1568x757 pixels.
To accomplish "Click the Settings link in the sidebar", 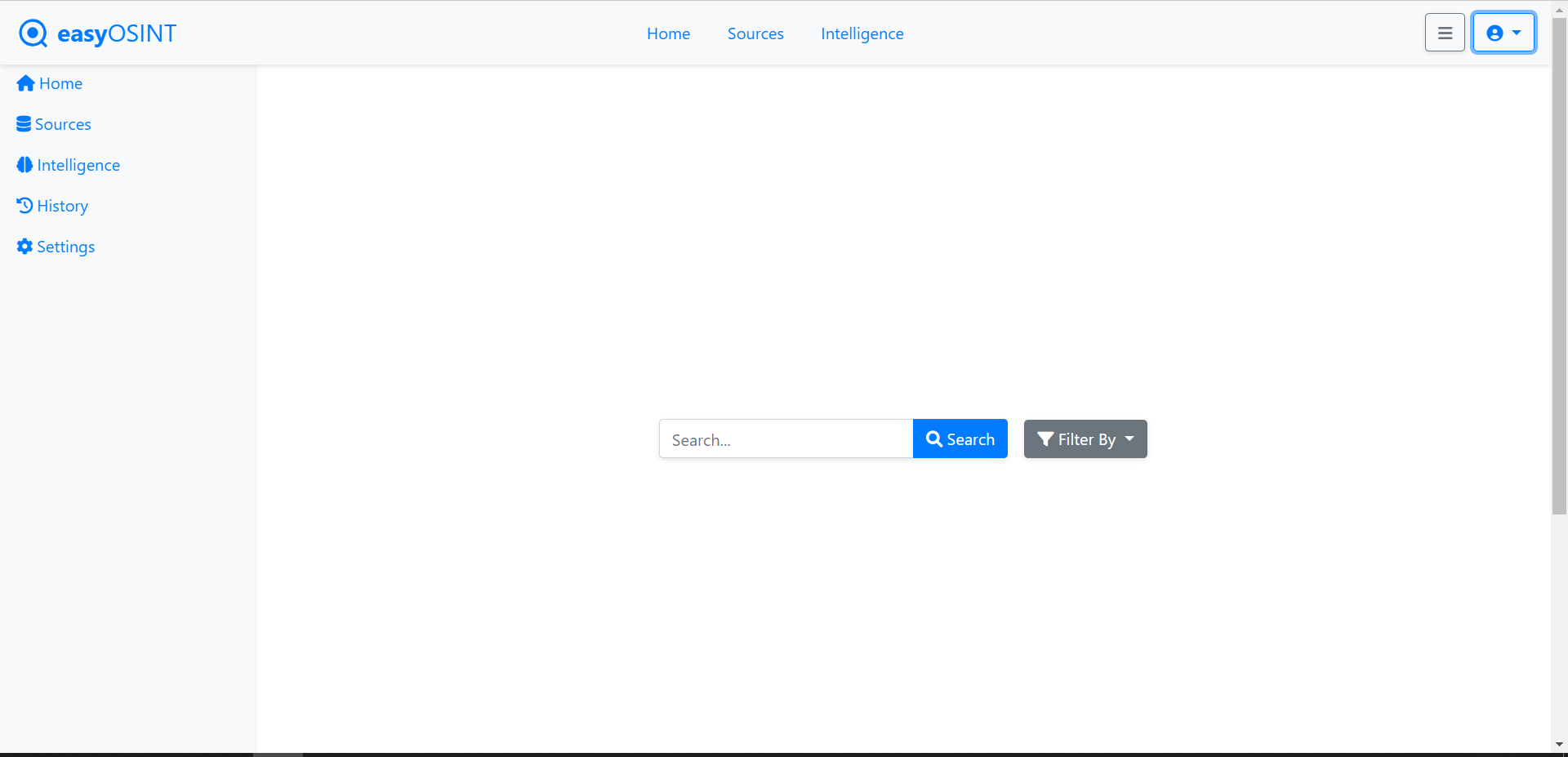I will pyautogui.click(x=65, y=246).
